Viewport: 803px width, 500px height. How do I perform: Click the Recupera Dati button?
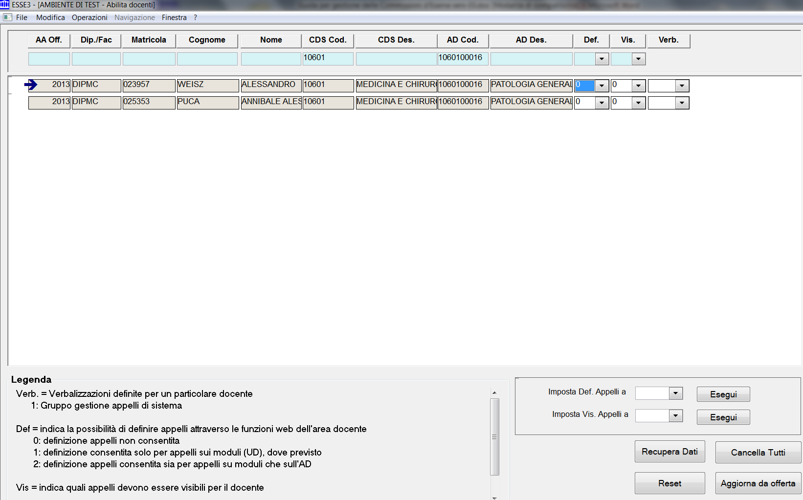pos(669,452)
